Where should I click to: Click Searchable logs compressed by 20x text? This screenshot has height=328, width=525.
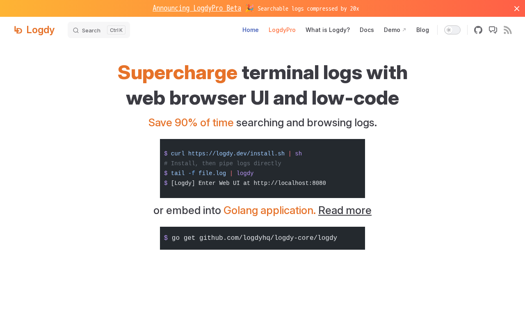(x=308, y=9)
